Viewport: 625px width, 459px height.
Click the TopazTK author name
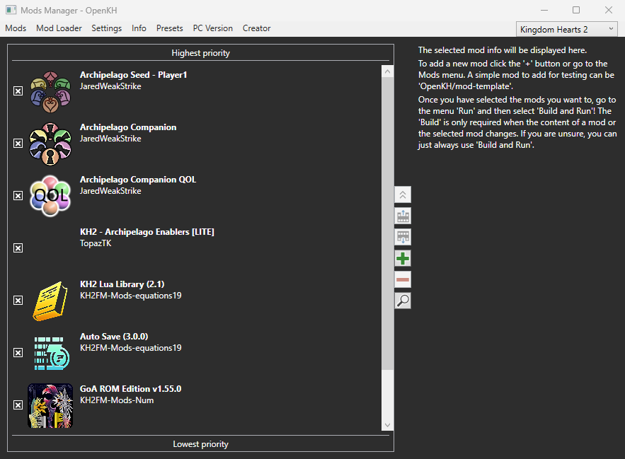click(96, 243)
